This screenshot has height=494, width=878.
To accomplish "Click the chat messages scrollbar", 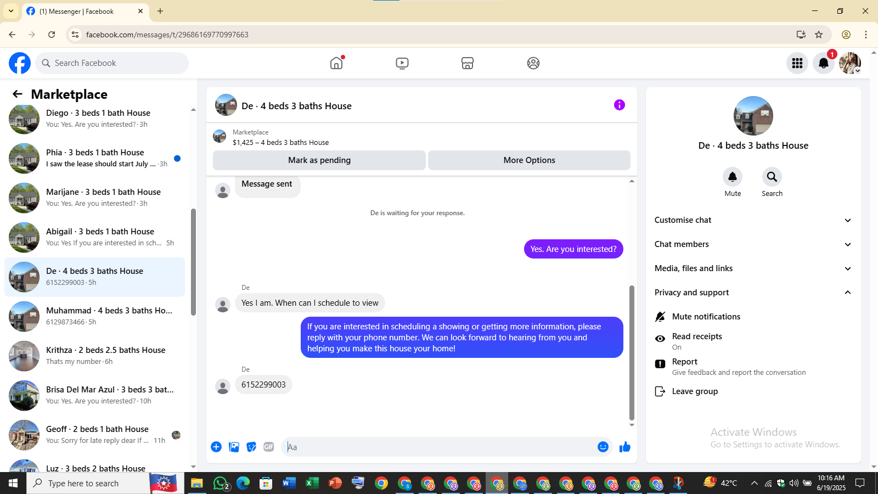I will tap(632, 352).
